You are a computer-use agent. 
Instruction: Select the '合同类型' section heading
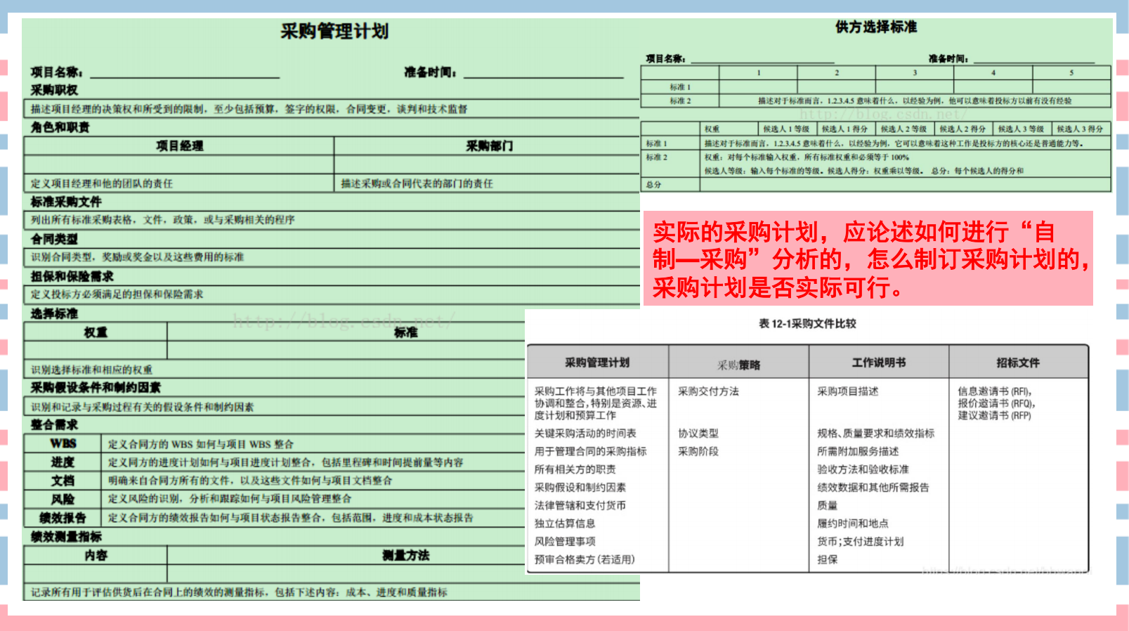pyautogui.click(x=54, y=239)
